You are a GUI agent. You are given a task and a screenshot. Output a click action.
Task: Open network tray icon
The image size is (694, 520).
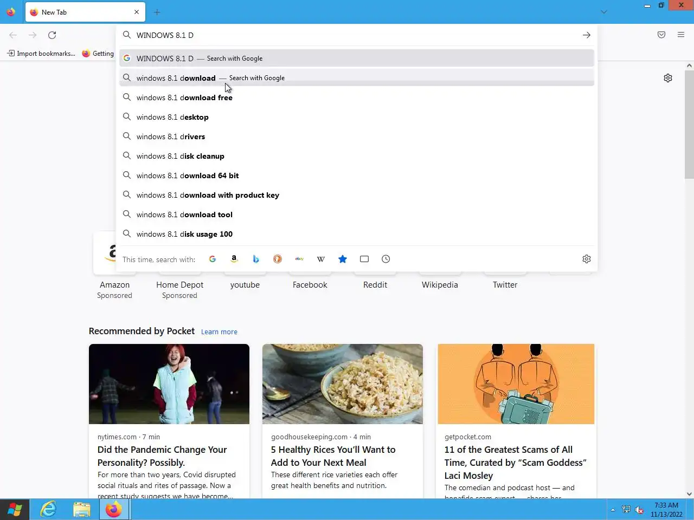626,510
